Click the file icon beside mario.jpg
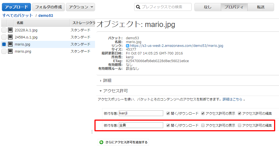The width and height of the screenshot is (279, 149). point(10,44)
